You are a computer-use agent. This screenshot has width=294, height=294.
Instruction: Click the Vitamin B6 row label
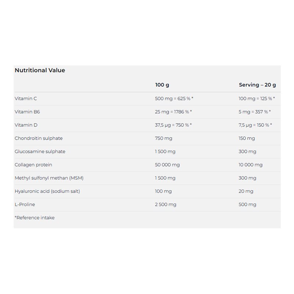[26, 112]
